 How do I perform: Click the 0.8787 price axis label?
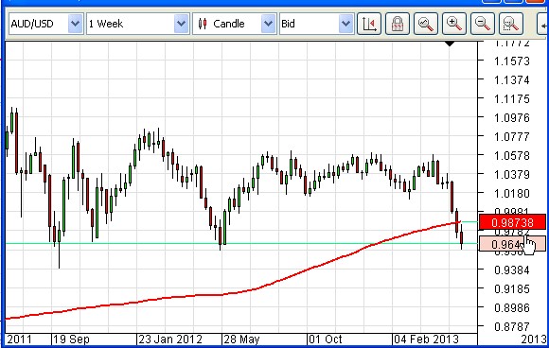512,326
